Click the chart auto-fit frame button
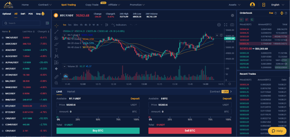The width and height of the screenshot is (290, 137). coord(221,35)
